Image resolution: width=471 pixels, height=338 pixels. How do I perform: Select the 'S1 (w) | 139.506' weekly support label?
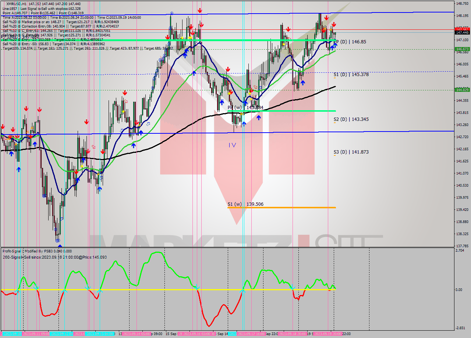245,204
